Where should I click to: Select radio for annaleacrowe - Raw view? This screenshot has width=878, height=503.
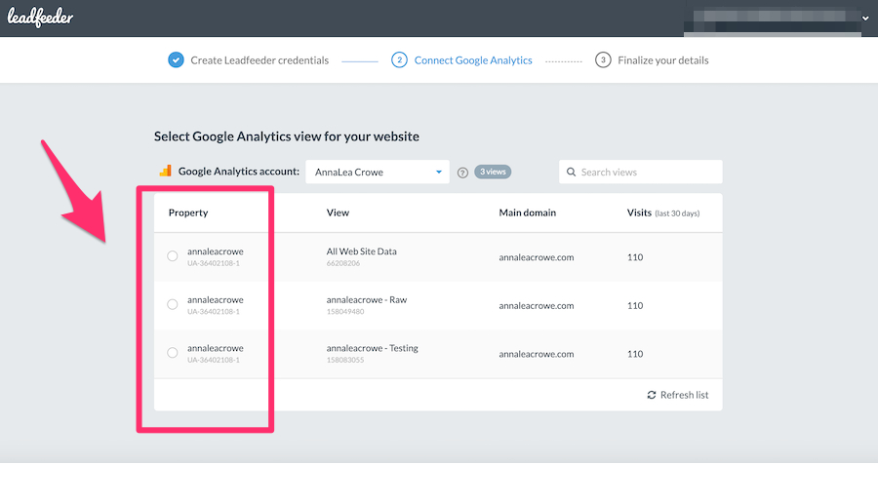[x=173, y=304]
